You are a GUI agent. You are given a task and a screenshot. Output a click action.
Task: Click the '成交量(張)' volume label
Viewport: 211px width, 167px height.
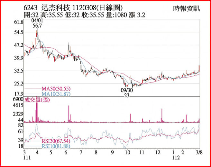pos(37,100)
